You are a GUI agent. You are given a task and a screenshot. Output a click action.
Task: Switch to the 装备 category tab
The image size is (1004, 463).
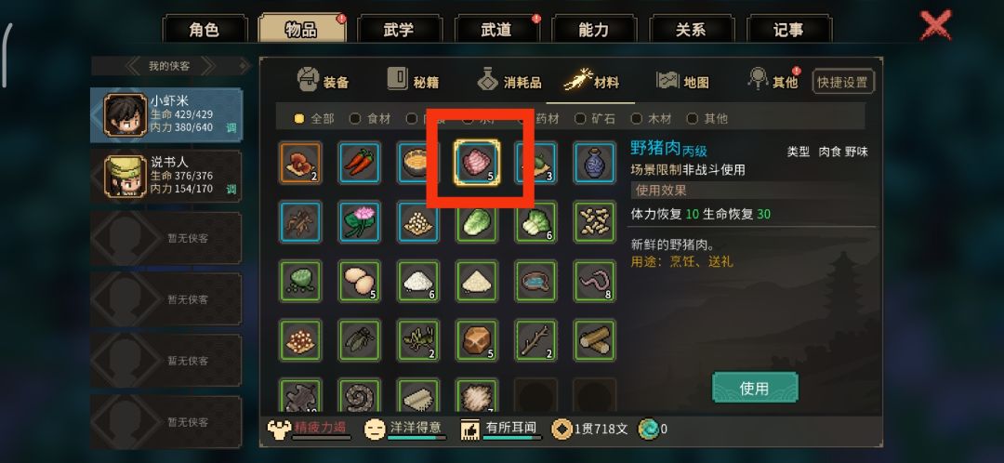(x=324, y=81)
